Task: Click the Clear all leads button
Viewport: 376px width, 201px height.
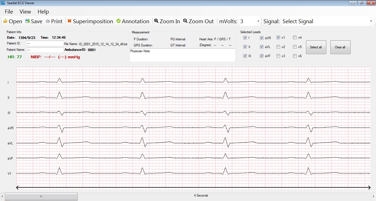Action: point(340,47)
